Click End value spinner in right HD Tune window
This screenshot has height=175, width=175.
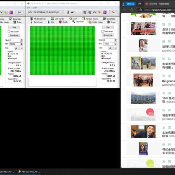coord(115,44)
